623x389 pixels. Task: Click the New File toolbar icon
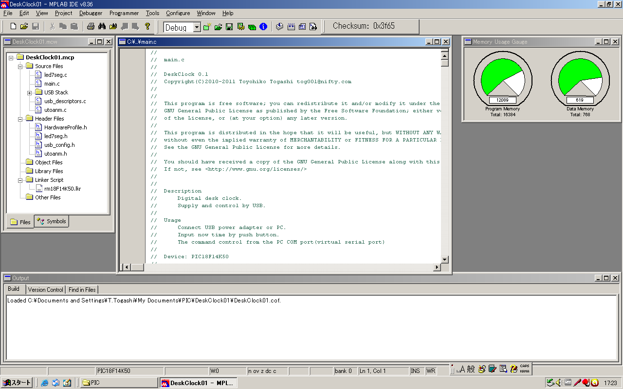[x=13, y=26]
